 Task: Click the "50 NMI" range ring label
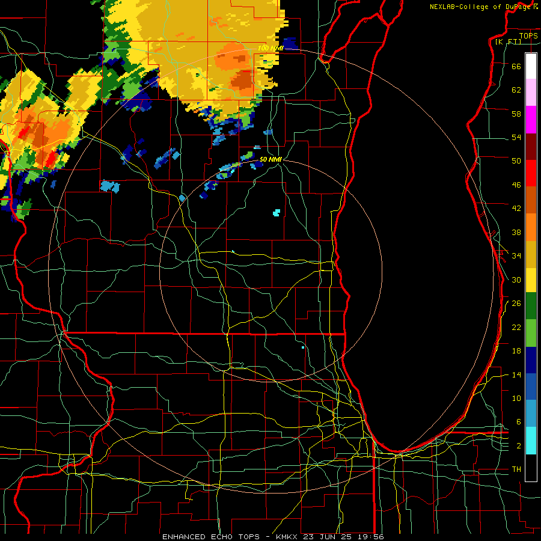click(x=270, y=159)
